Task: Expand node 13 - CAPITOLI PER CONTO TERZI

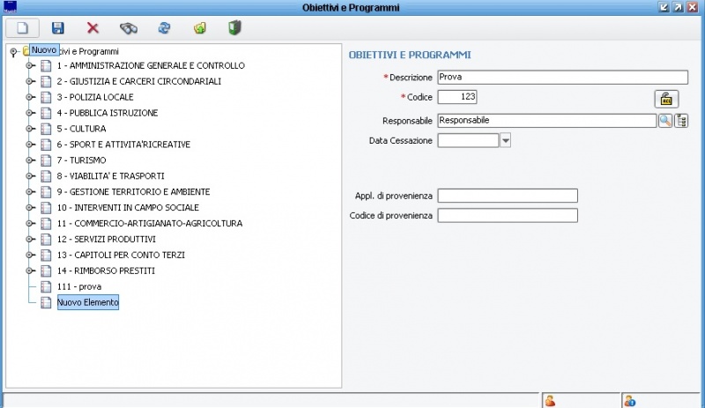Action: coord(30,255)
